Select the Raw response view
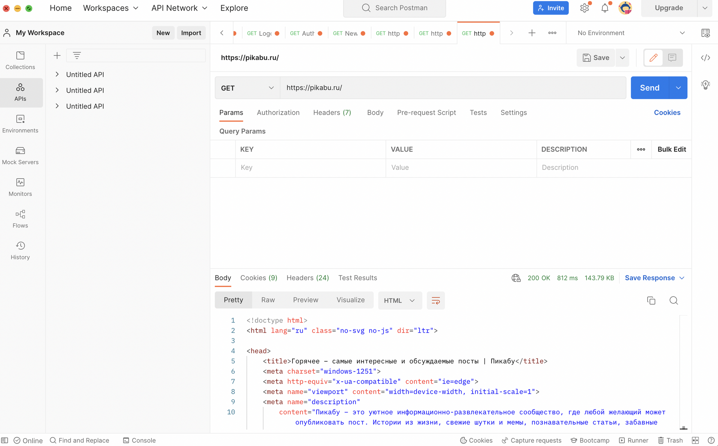This screenshot has width=718, height=446. (268, 300)
